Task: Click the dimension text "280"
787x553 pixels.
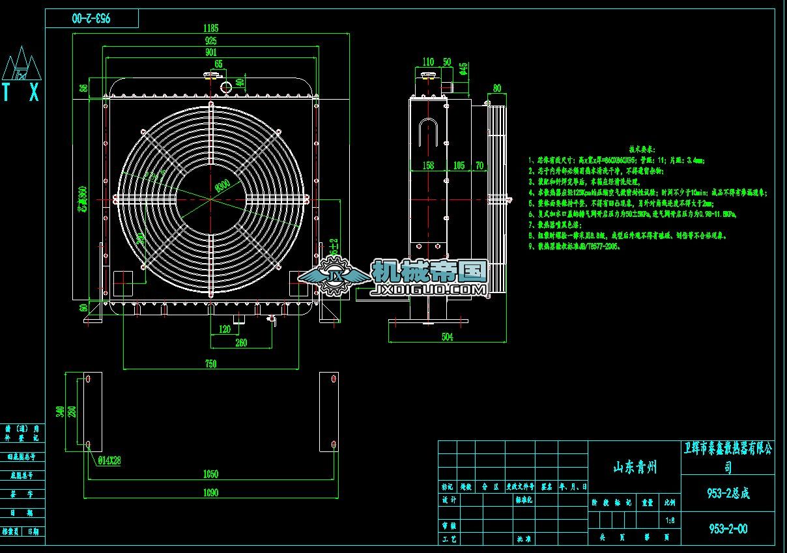Action: pyautogui.click(x=72, y=411)
